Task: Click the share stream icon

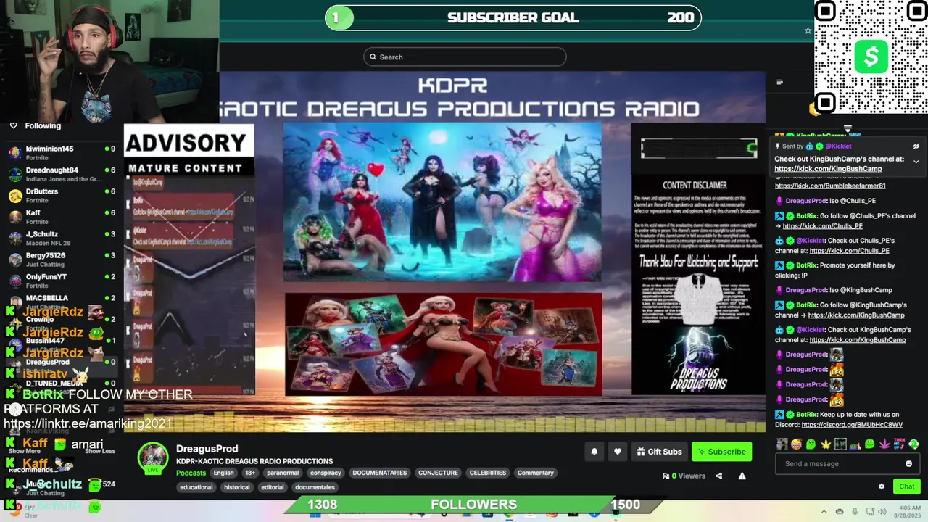Action: point(719,476)
